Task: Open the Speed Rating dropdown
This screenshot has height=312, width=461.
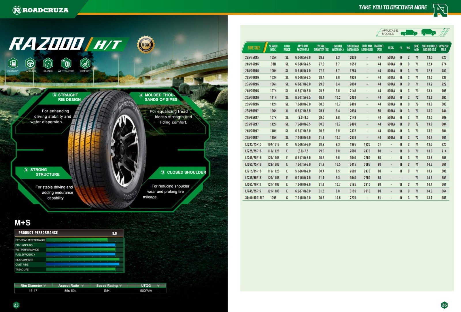Action: pyautogui.click(x=120, y=286)
